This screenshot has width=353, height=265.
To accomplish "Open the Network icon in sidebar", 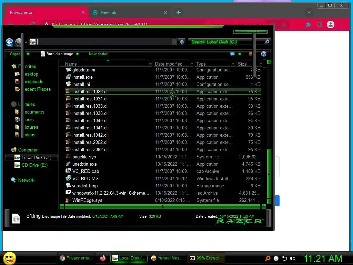I will [14, 180].
